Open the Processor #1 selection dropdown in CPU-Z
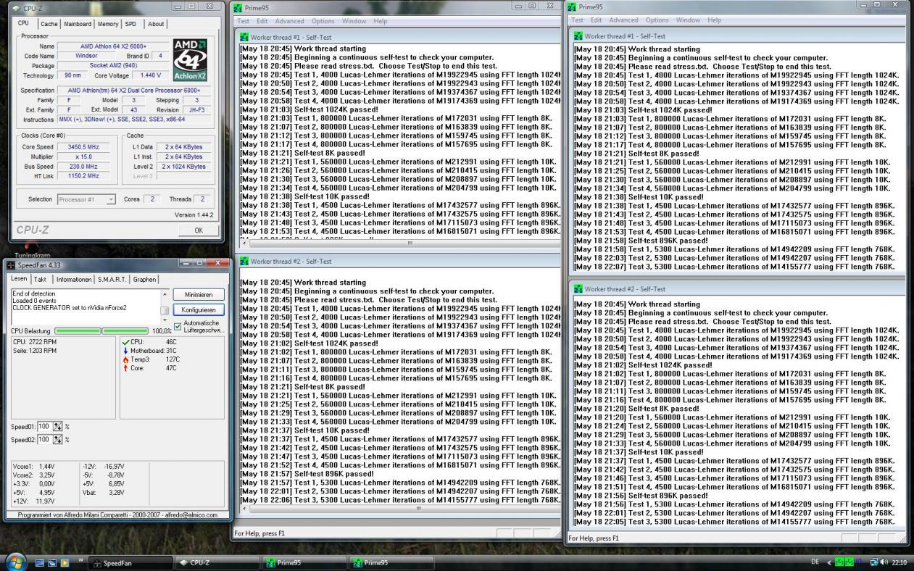Viewport: 914px width, 571px height. pyautogui.click(x=111, y=199)
